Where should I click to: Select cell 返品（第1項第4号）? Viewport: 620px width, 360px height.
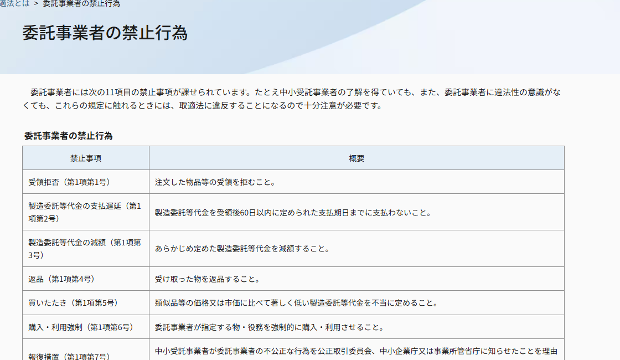click(x=86, y=279)
